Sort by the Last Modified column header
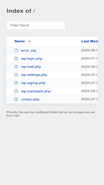This screenshot has height=185, width=104. tap(90, 41)
